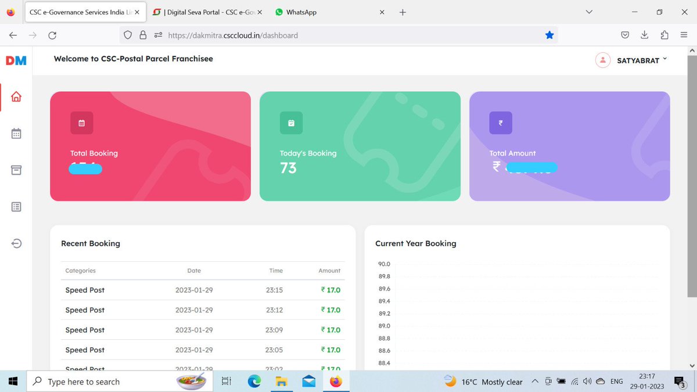This screenshot has height=392, width=697.
Task: Click the Current Year Booking heading
Action: point(416,243)
